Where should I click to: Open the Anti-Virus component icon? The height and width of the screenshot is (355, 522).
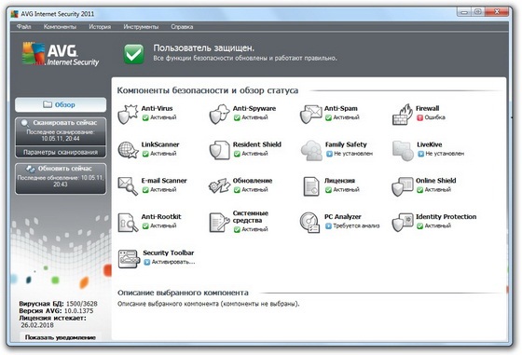coord(128,114)
